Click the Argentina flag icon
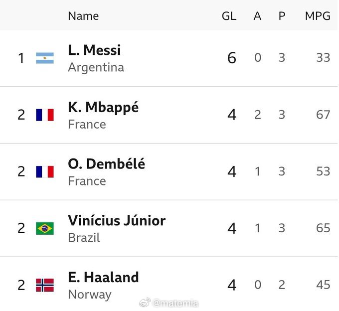Image resolution: width=339 pixels, height=311 pixels. (45, 58)
